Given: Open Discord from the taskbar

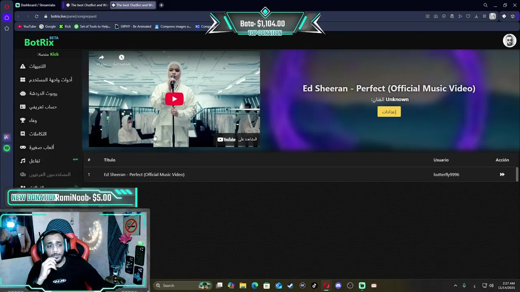Looking at the screenshot, I should (x=338, y=286).
